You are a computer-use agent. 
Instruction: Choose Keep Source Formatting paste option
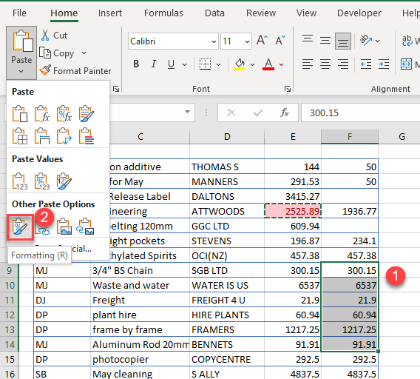coord(87,114)
